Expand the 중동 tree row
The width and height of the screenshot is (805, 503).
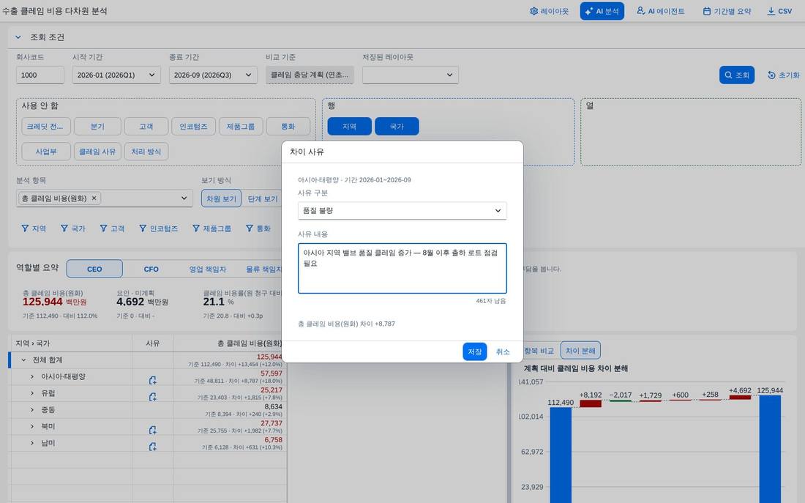pos(31,409)
